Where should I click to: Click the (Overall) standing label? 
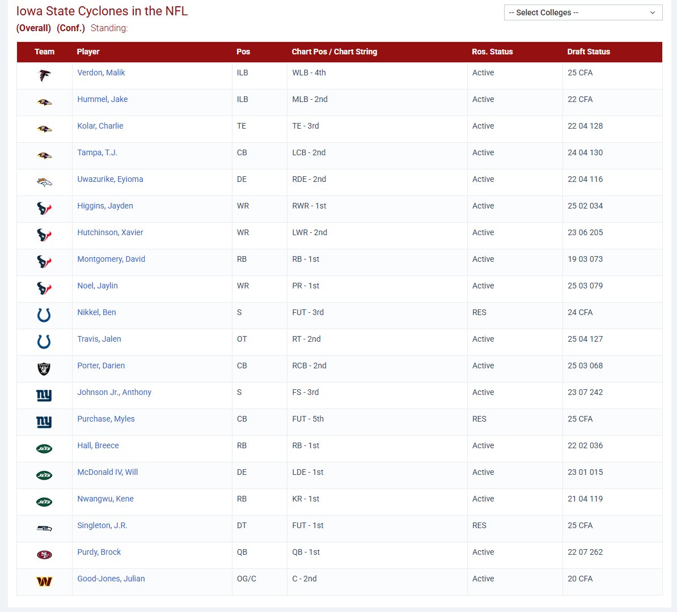[33, 28]
